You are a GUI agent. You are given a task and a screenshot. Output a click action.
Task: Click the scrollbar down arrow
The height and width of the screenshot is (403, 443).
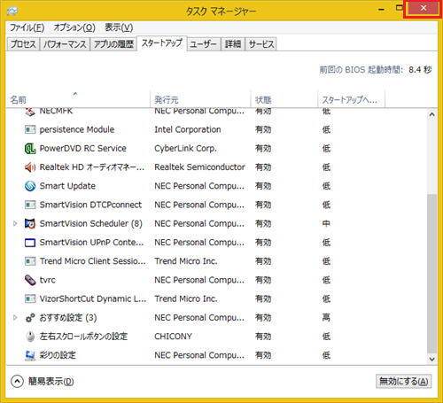[432, 359]
